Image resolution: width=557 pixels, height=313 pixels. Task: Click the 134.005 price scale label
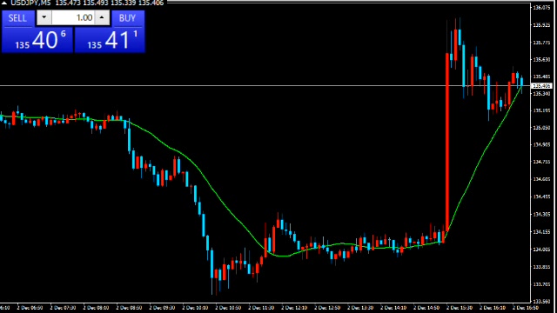[x=541, y=250]
